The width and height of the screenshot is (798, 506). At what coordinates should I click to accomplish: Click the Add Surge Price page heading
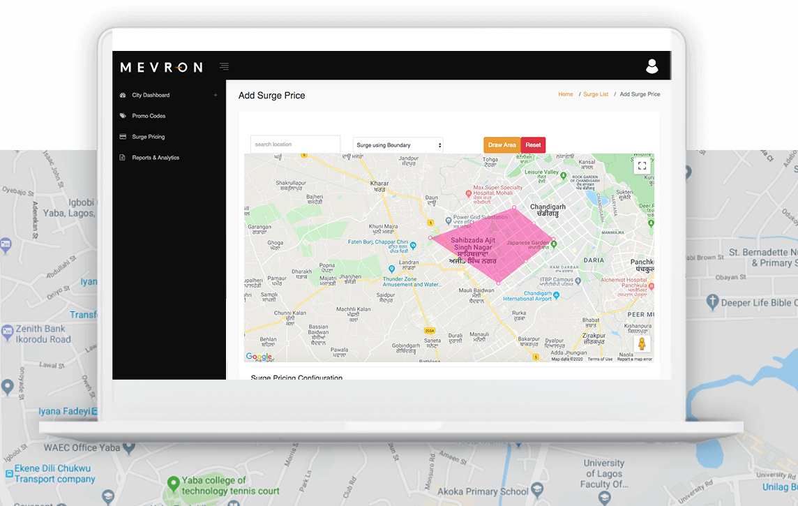272,96
